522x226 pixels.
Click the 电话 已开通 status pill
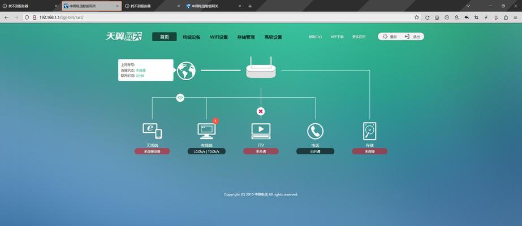[315, 151]
